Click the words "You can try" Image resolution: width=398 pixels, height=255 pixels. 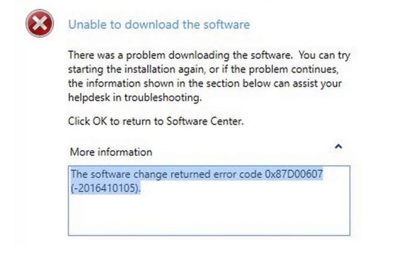324,55
